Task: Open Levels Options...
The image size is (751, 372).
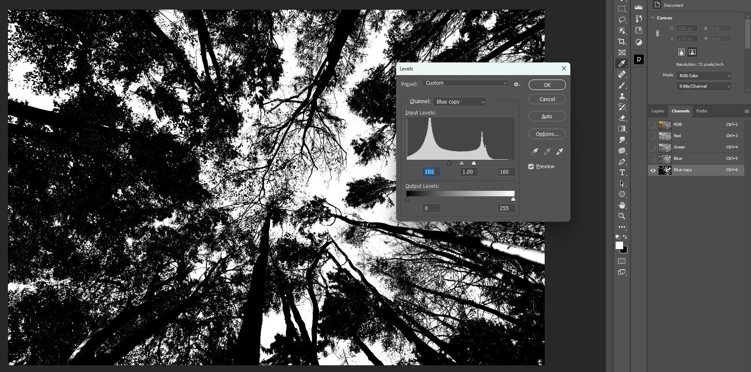Action: pos(547,134)
